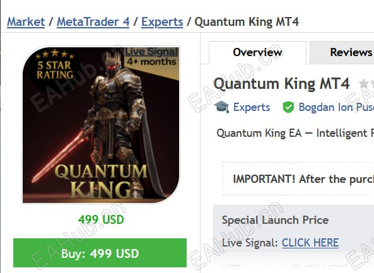The width and height of the screenshot is (374, 273).
Task: Click the Live Signal badge on image
Action: 152,57
